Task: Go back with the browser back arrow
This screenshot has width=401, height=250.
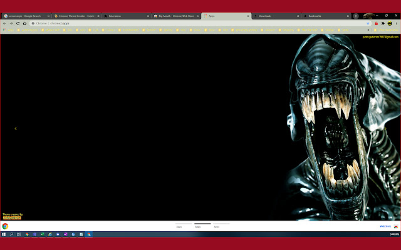Action: (x=4, y=23)
